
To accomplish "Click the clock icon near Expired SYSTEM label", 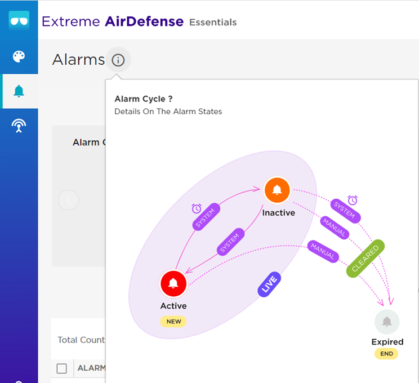I will (x=353, y=200).
